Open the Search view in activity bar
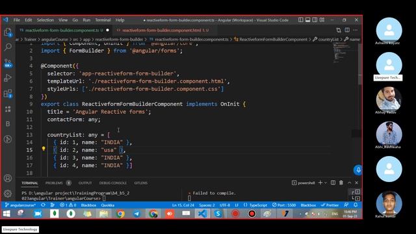 click(8, 47)
